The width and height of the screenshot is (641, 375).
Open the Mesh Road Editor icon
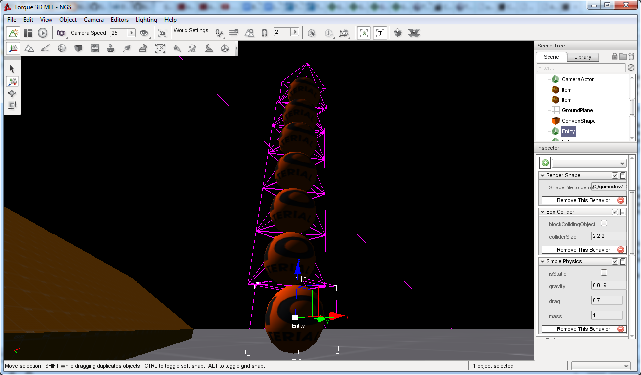point(143,48)
